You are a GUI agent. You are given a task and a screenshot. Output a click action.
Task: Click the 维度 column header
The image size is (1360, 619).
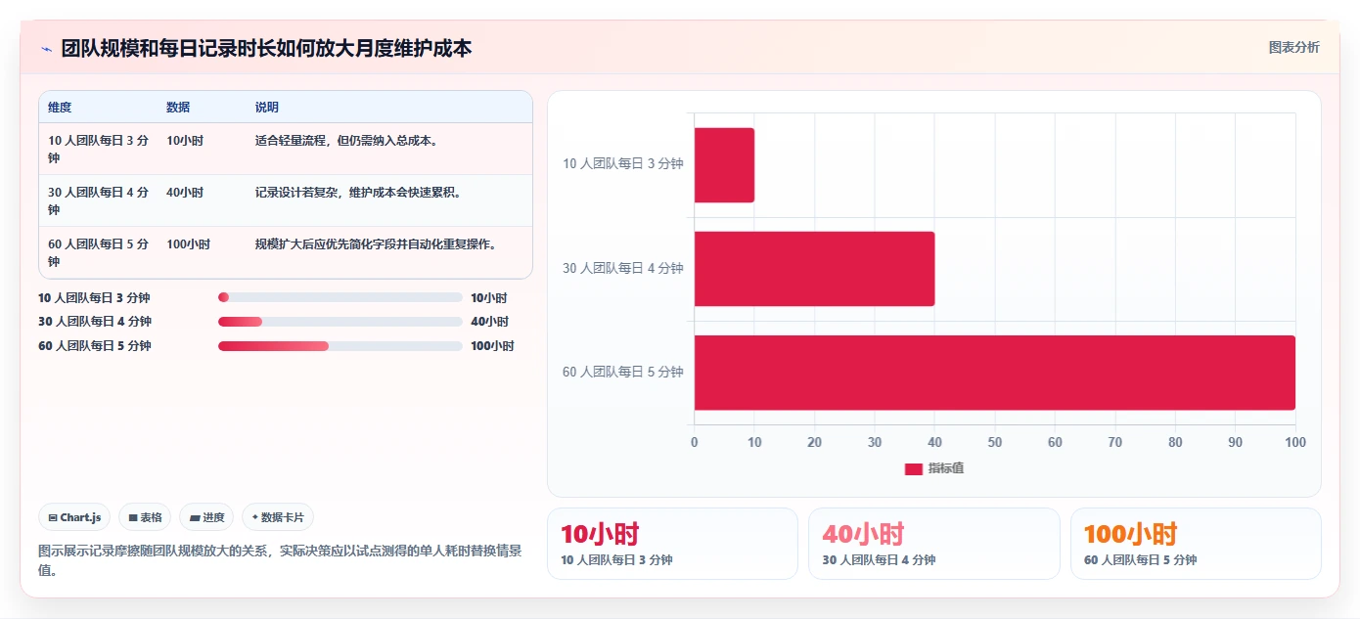[x=60, y=108]
